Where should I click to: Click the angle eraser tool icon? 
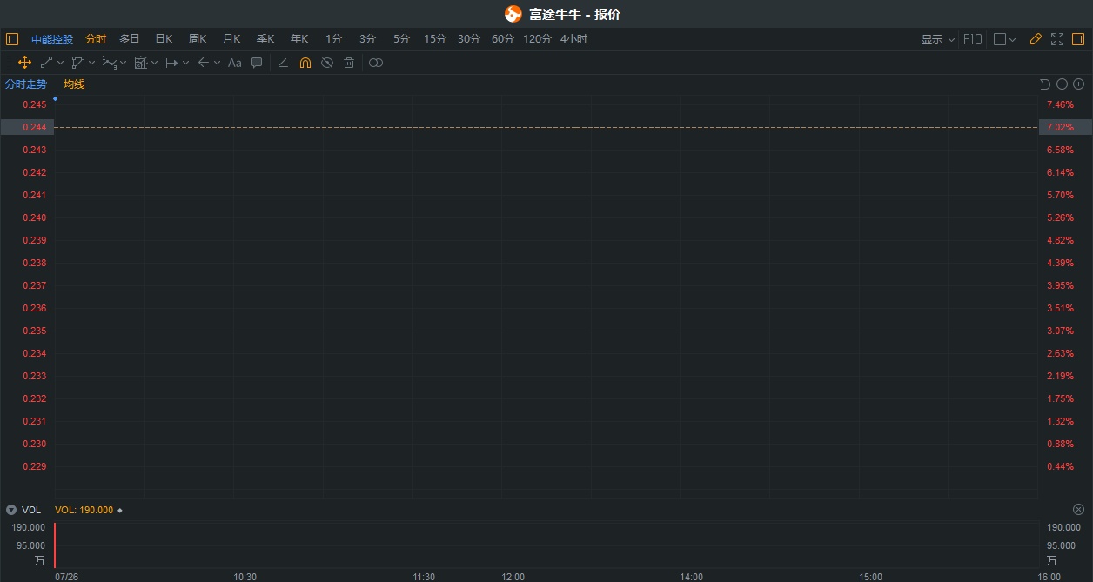click(283, 63)
